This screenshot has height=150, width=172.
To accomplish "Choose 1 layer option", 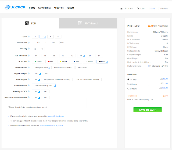I will tap(35, 37).
